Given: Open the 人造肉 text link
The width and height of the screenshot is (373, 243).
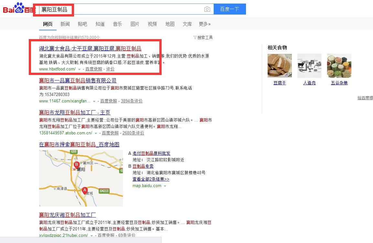Looking at the screenshot, I should [309, 83].
